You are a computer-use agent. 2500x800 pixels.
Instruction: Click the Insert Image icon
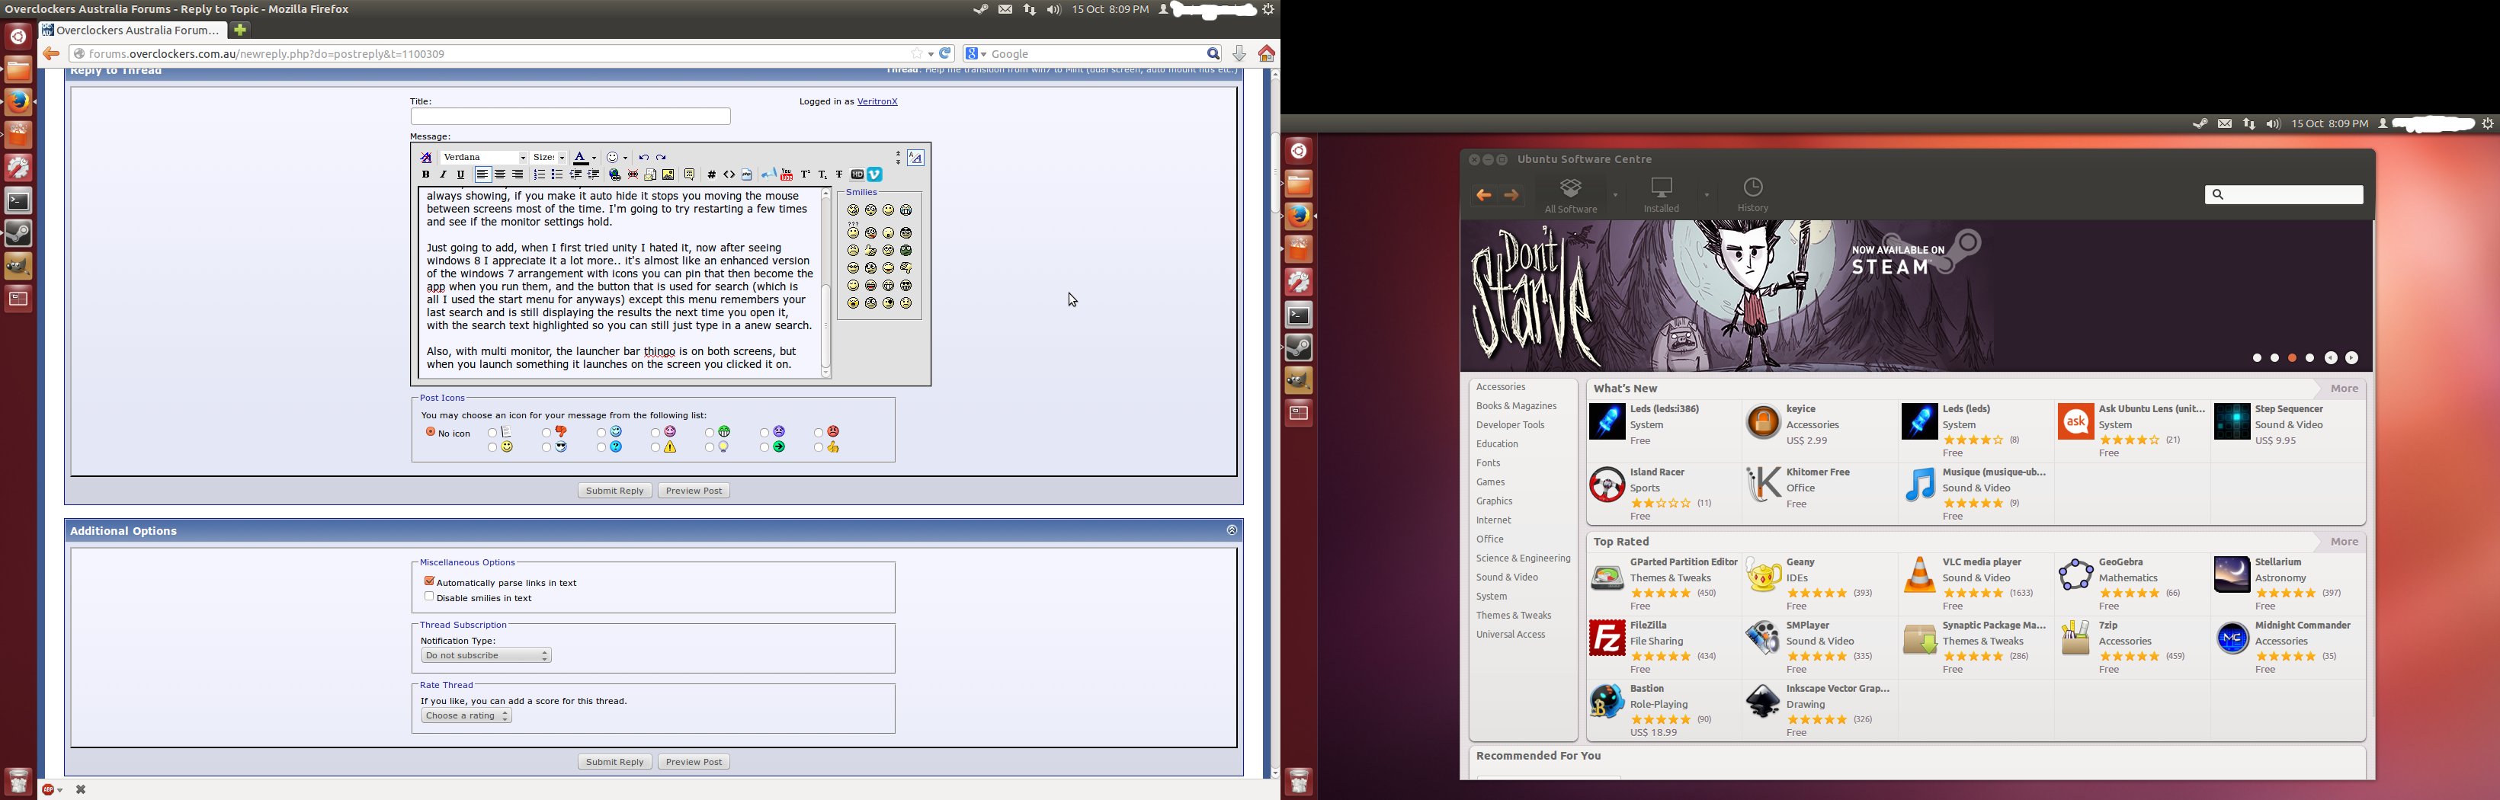click(x=668, y=174)
